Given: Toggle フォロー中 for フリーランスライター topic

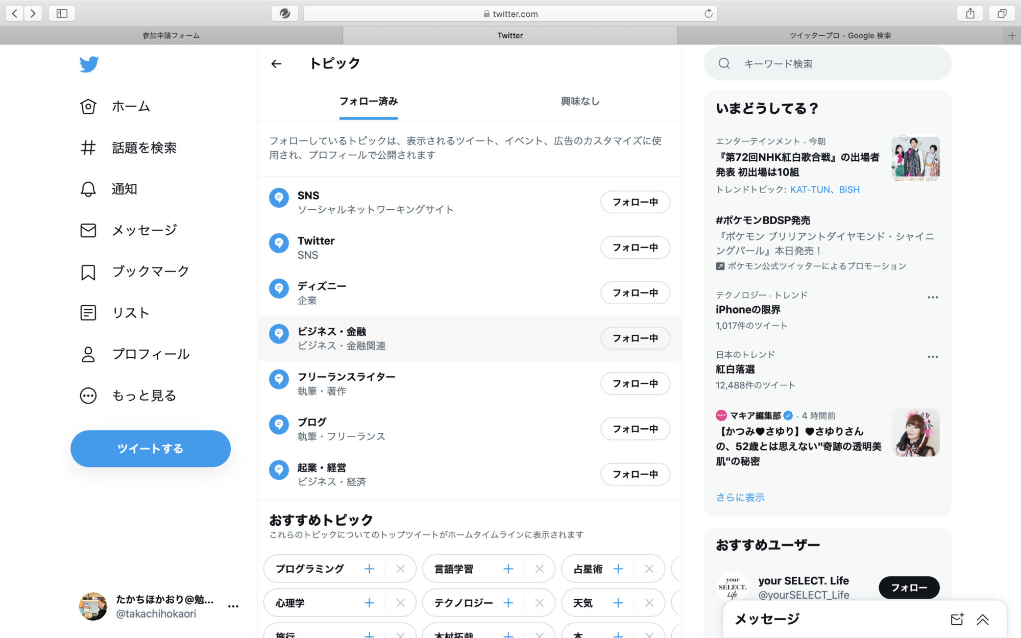Looking at the screenshot, I should coord(635,384).
